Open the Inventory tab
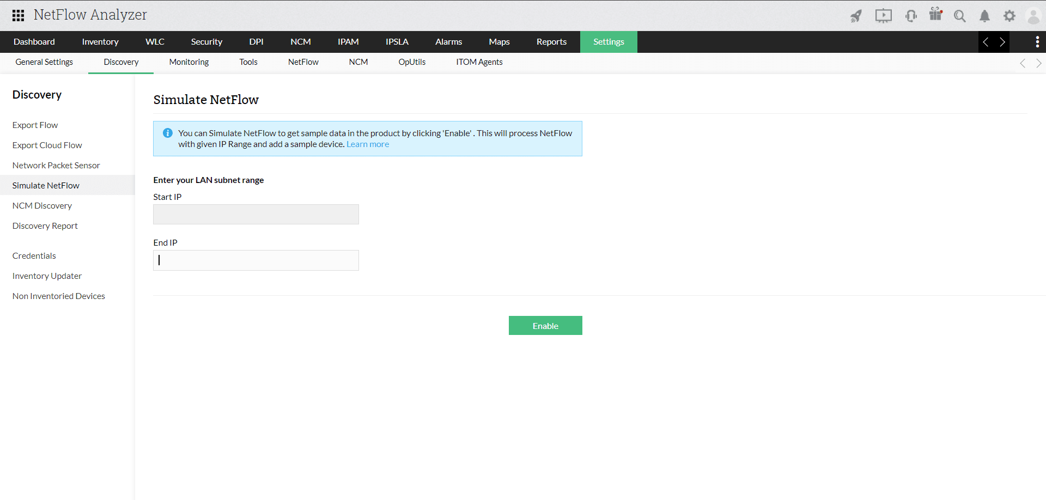This screenshot has width=1046, height=500. [x=100, y=42]
